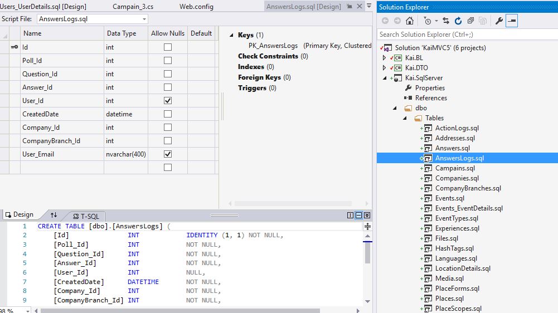
Task: Toggle Allow Nulls for CreatedDate column
Action: 168,114
